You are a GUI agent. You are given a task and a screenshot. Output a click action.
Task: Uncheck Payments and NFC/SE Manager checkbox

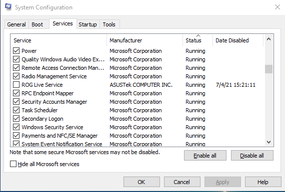click(x=16, y=136)
